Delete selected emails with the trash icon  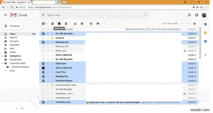click(66, 24)
